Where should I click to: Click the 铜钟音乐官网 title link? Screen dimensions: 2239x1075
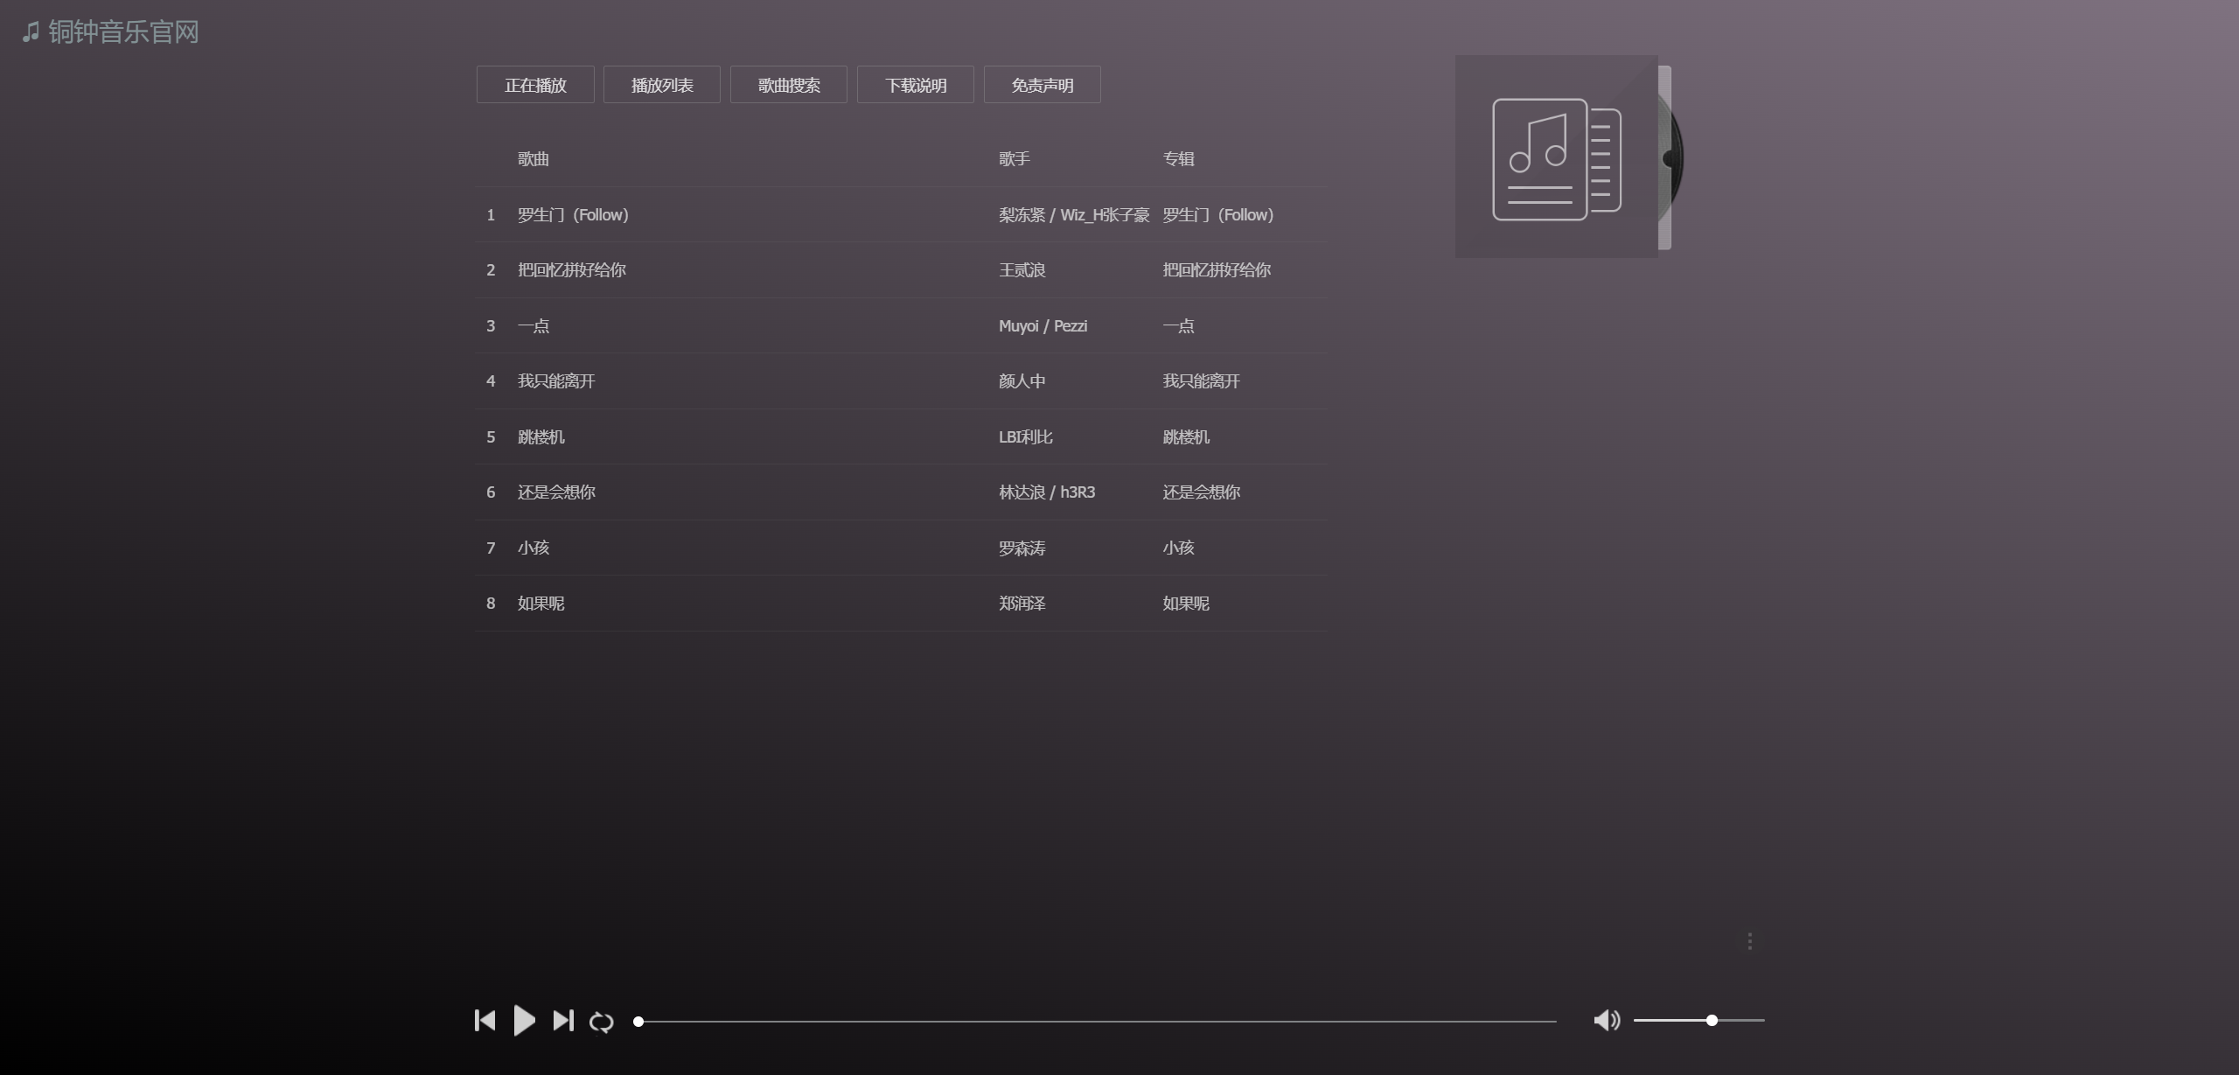pos(123,32)
